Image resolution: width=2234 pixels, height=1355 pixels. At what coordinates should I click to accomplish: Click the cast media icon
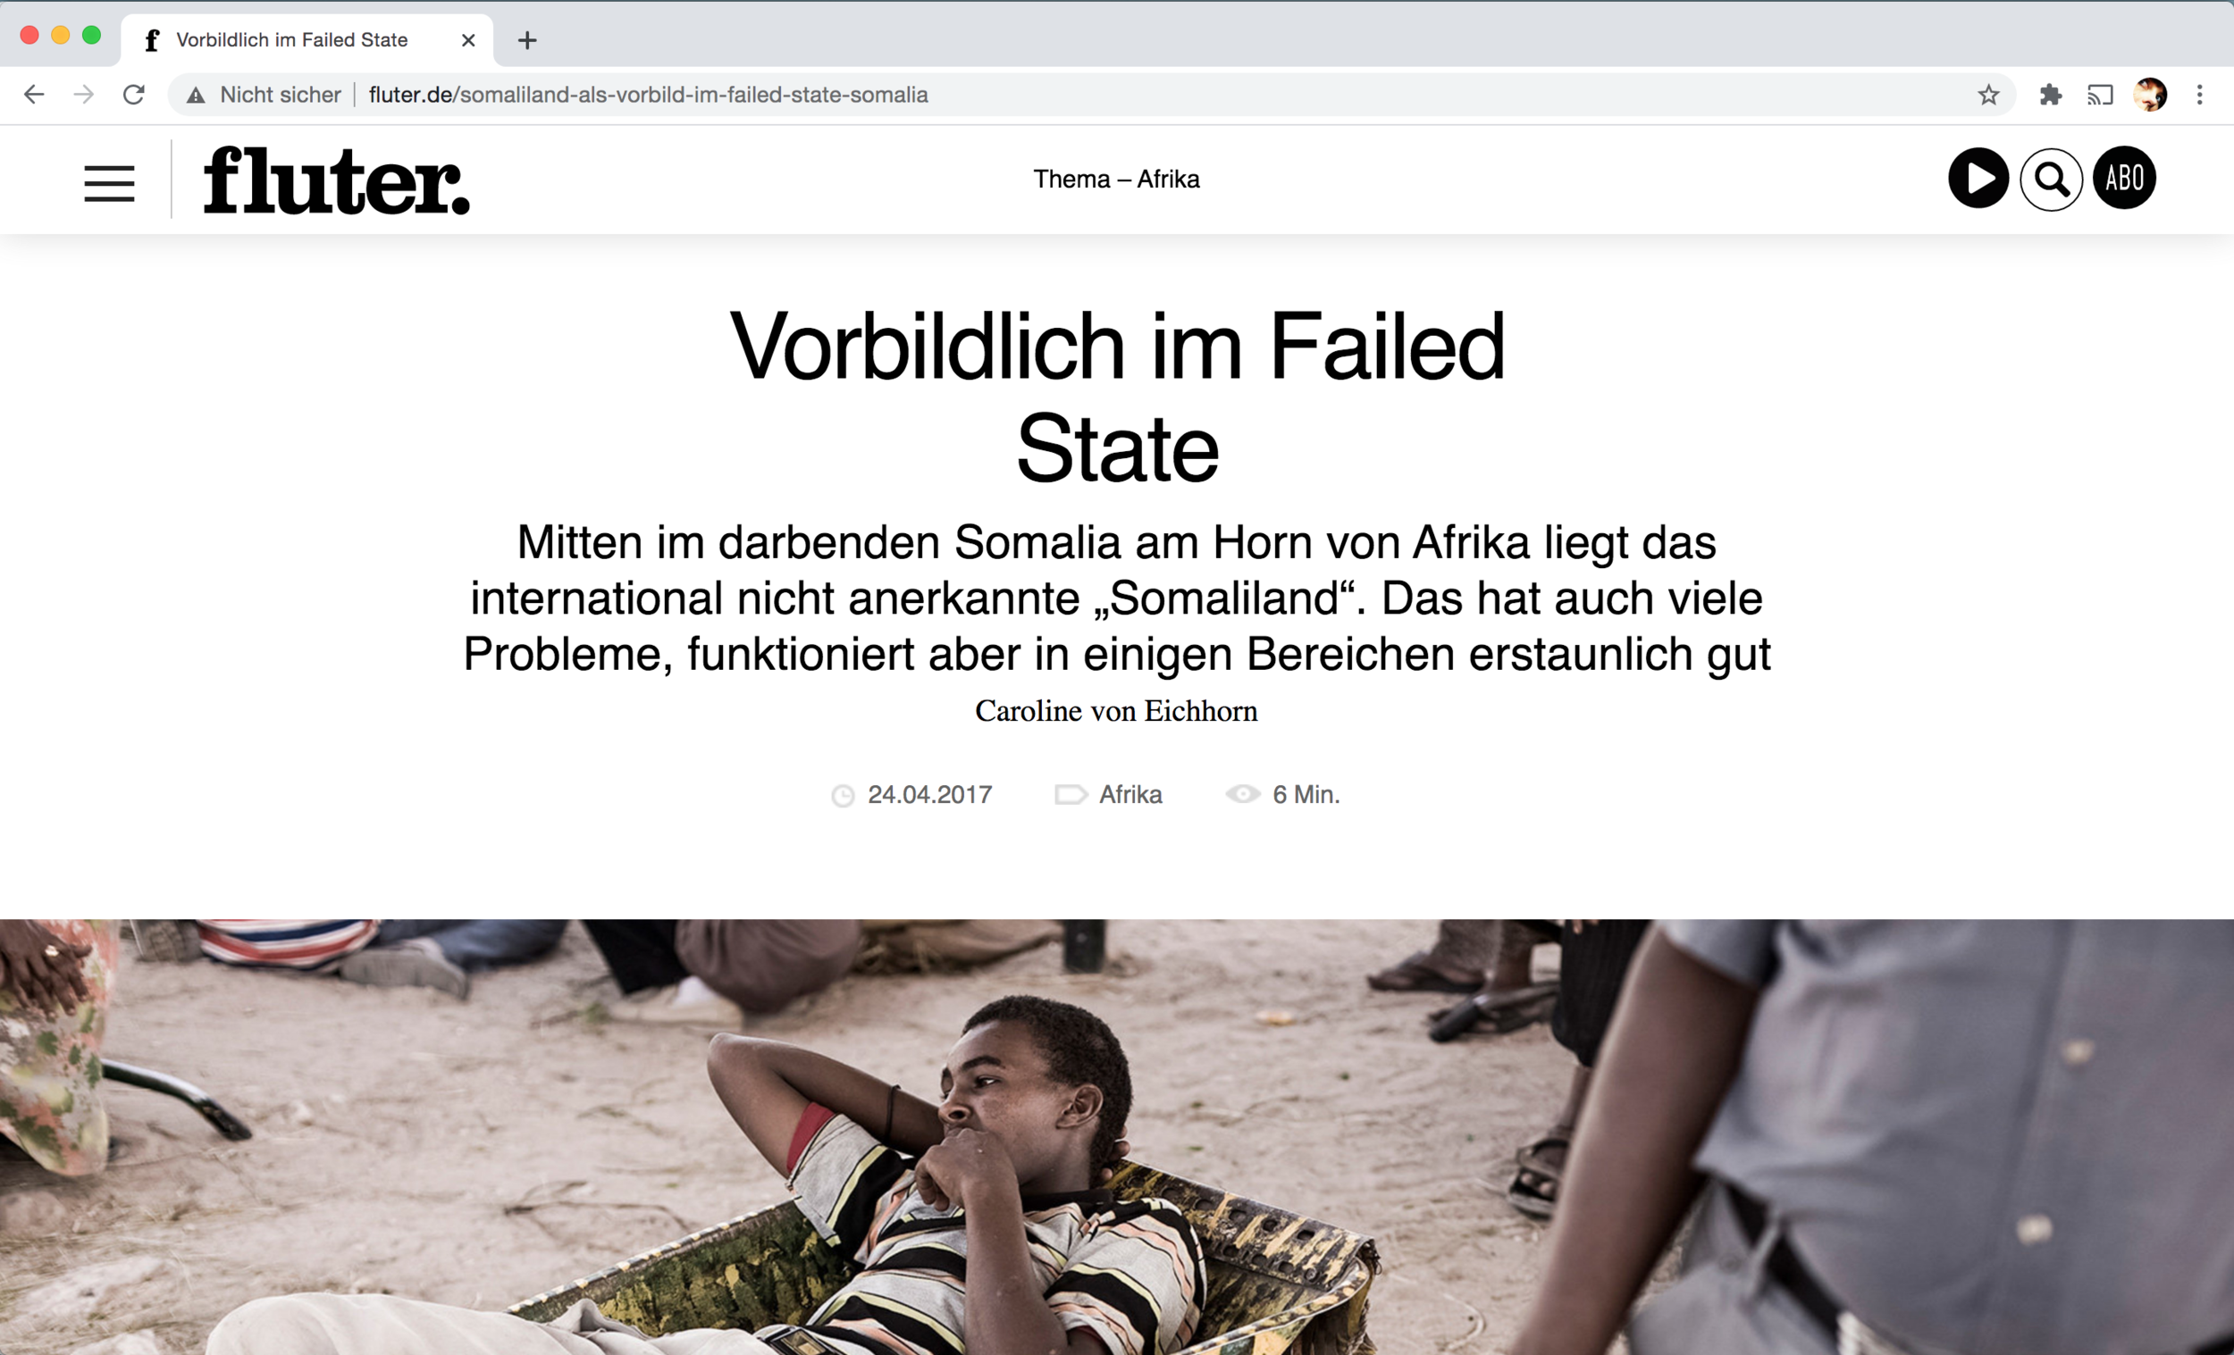pos(2100,95)
